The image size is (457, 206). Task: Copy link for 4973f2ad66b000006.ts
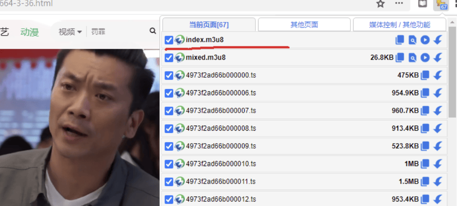click(425, 93)
